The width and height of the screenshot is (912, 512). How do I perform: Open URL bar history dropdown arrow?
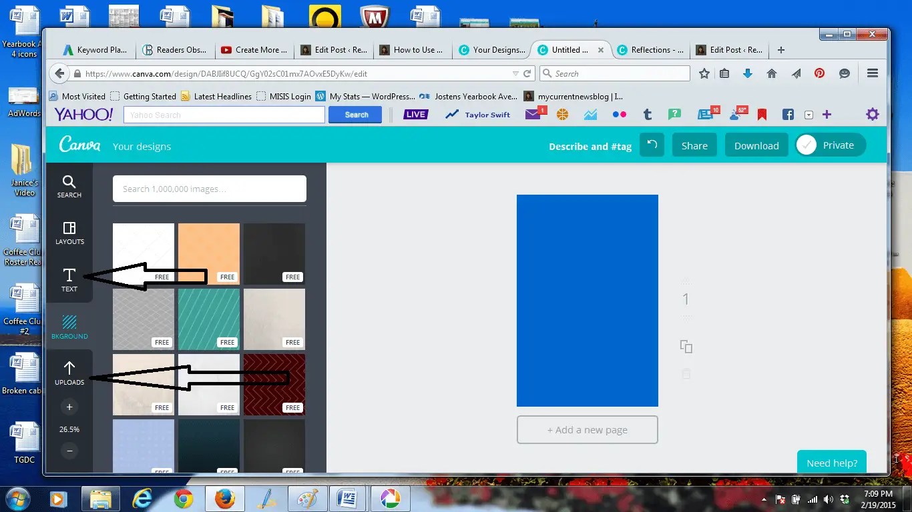(515, 74)
